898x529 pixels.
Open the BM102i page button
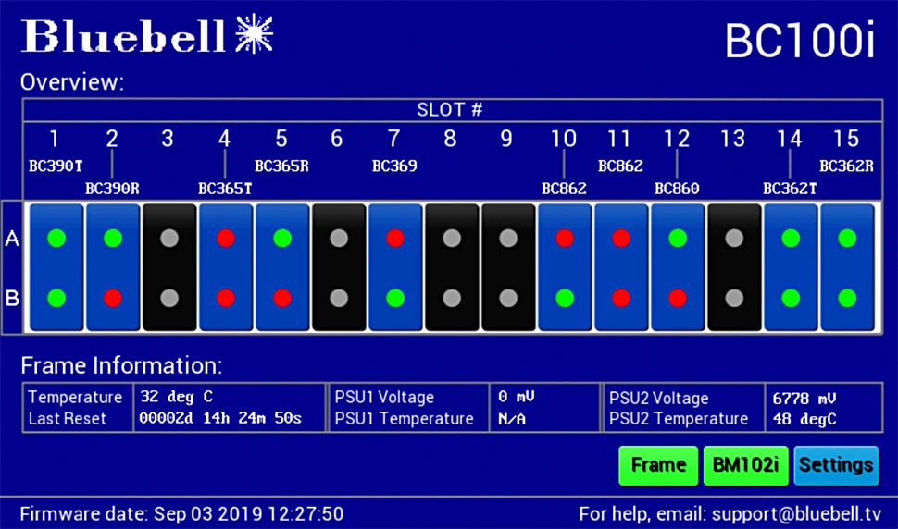pos(745,465)
